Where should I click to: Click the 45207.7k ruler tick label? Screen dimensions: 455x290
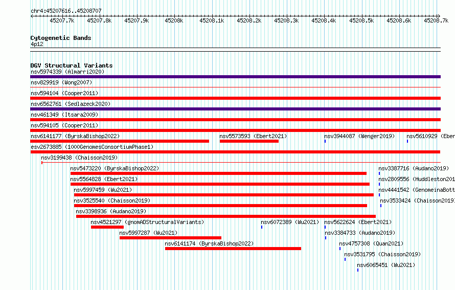tap(62, 20)
